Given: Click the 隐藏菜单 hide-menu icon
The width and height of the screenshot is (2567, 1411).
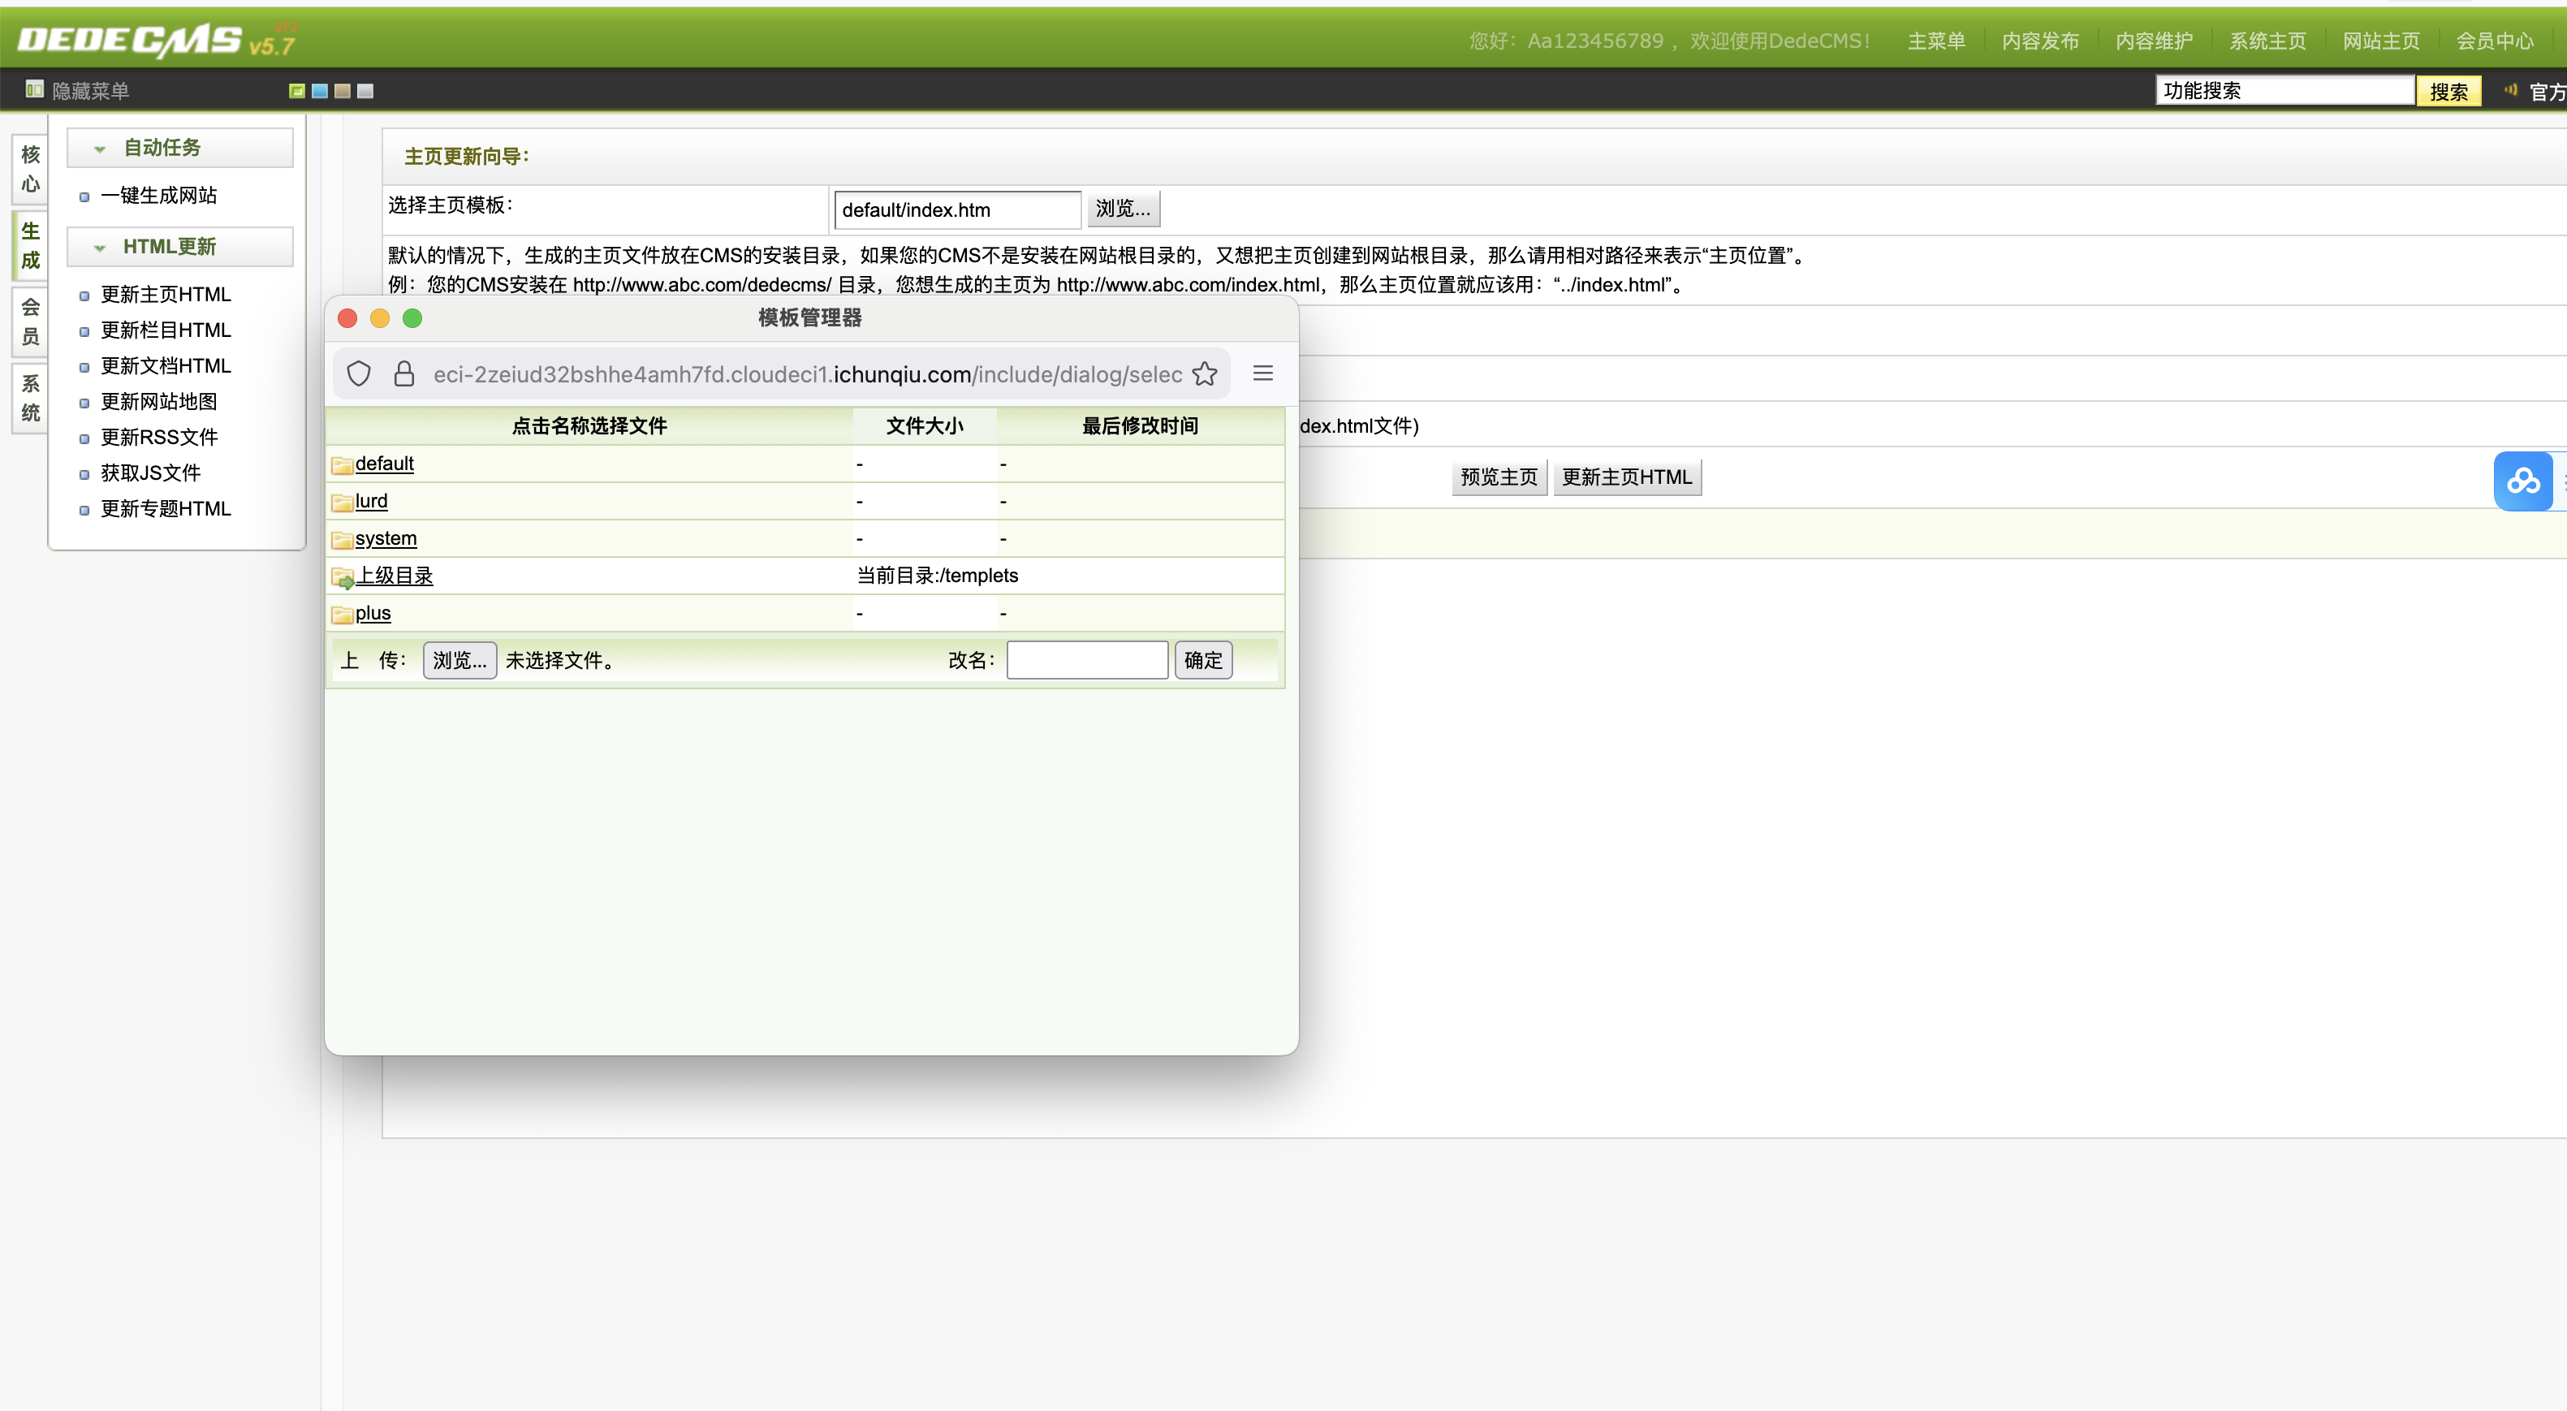Looking at the screenshot, I should pos(34,89).
